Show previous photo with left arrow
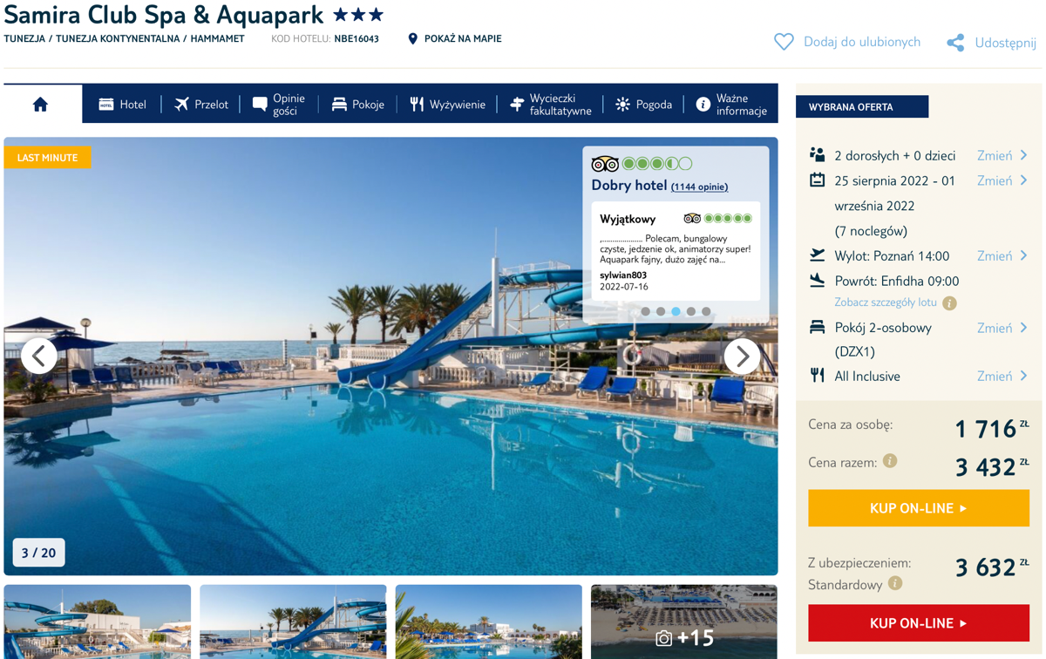Viewport: 1046px width, 659px height. [39, 356]
